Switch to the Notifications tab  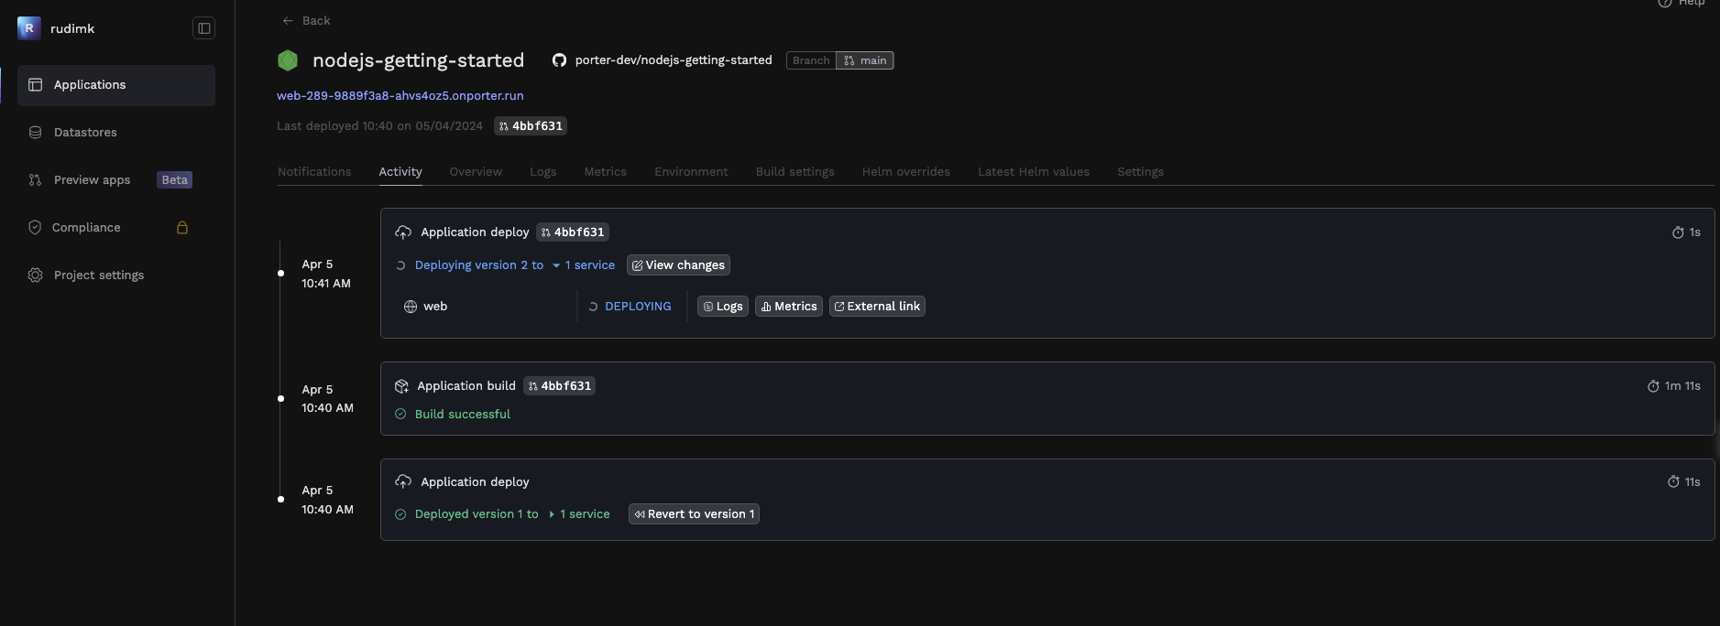314,172
